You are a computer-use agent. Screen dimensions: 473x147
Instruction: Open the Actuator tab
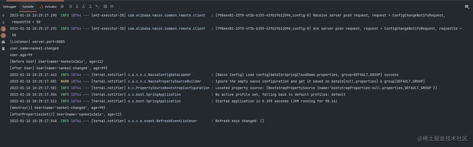pos(48,7)
